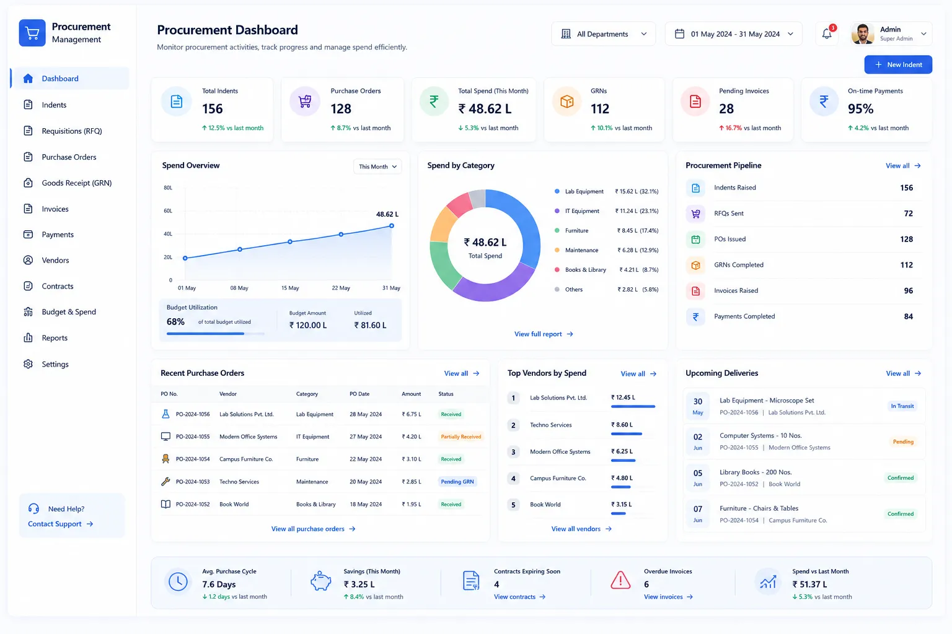Click the Purchase Orders cart card icon

coord(305,102)
